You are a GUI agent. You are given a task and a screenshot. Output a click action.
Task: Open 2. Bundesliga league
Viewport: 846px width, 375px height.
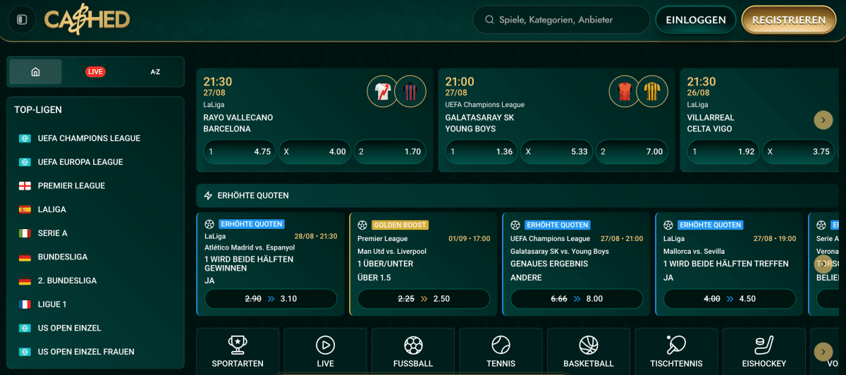tap(67, 281)
